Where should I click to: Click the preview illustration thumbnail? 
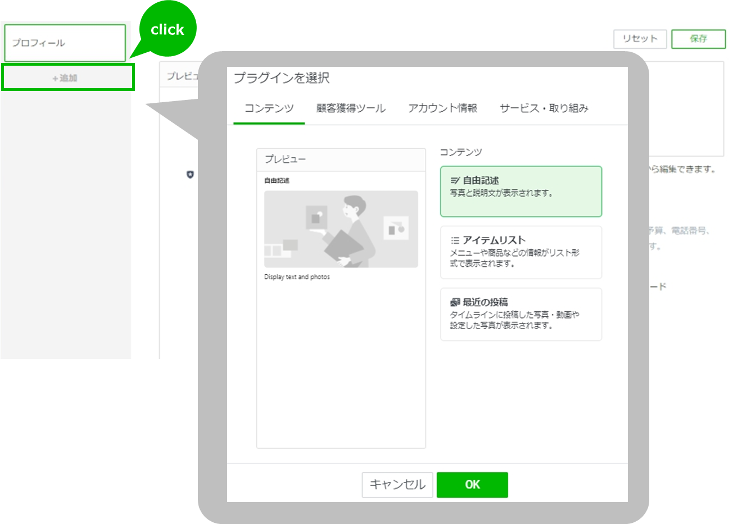[341, 229]
